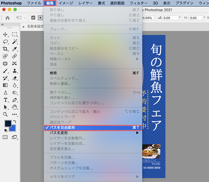Select the Zoom tool
Viewport: 209px width, 182px height.
point(5,114)
